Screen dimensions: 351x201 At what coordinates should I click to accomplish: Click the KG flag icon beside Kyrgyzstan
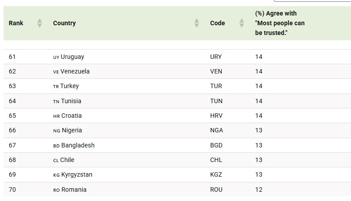coord(56,175)
